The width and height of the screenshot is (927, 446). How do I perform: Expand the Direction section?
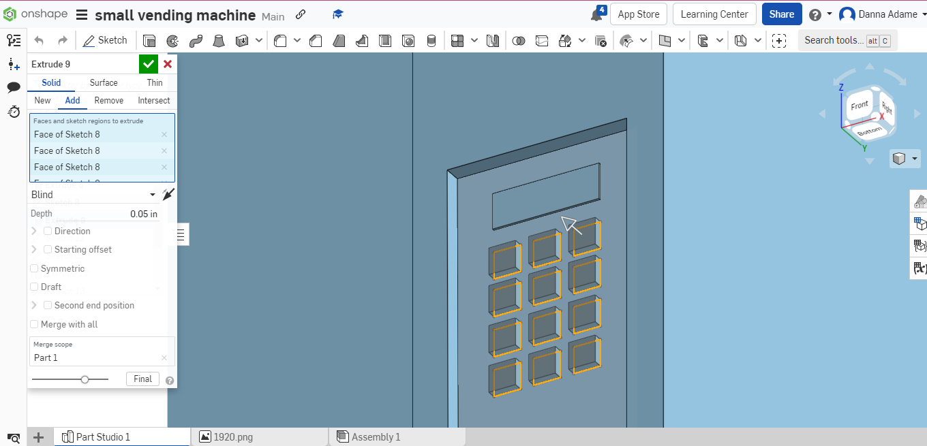[x=34, y=231]
